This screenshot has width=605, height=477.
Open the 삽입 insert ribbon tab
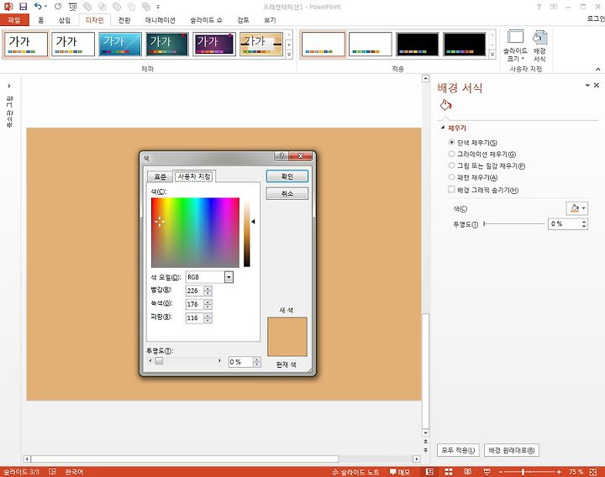tap(65, 20)
